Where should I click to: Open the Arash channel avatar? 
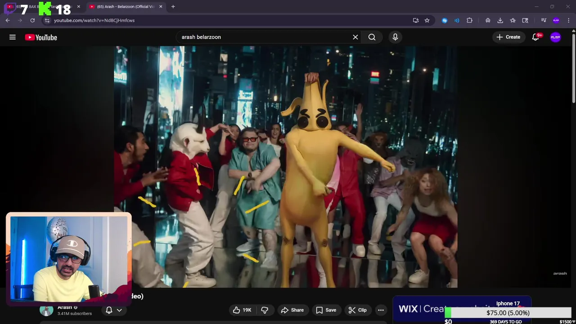point(46,310)
